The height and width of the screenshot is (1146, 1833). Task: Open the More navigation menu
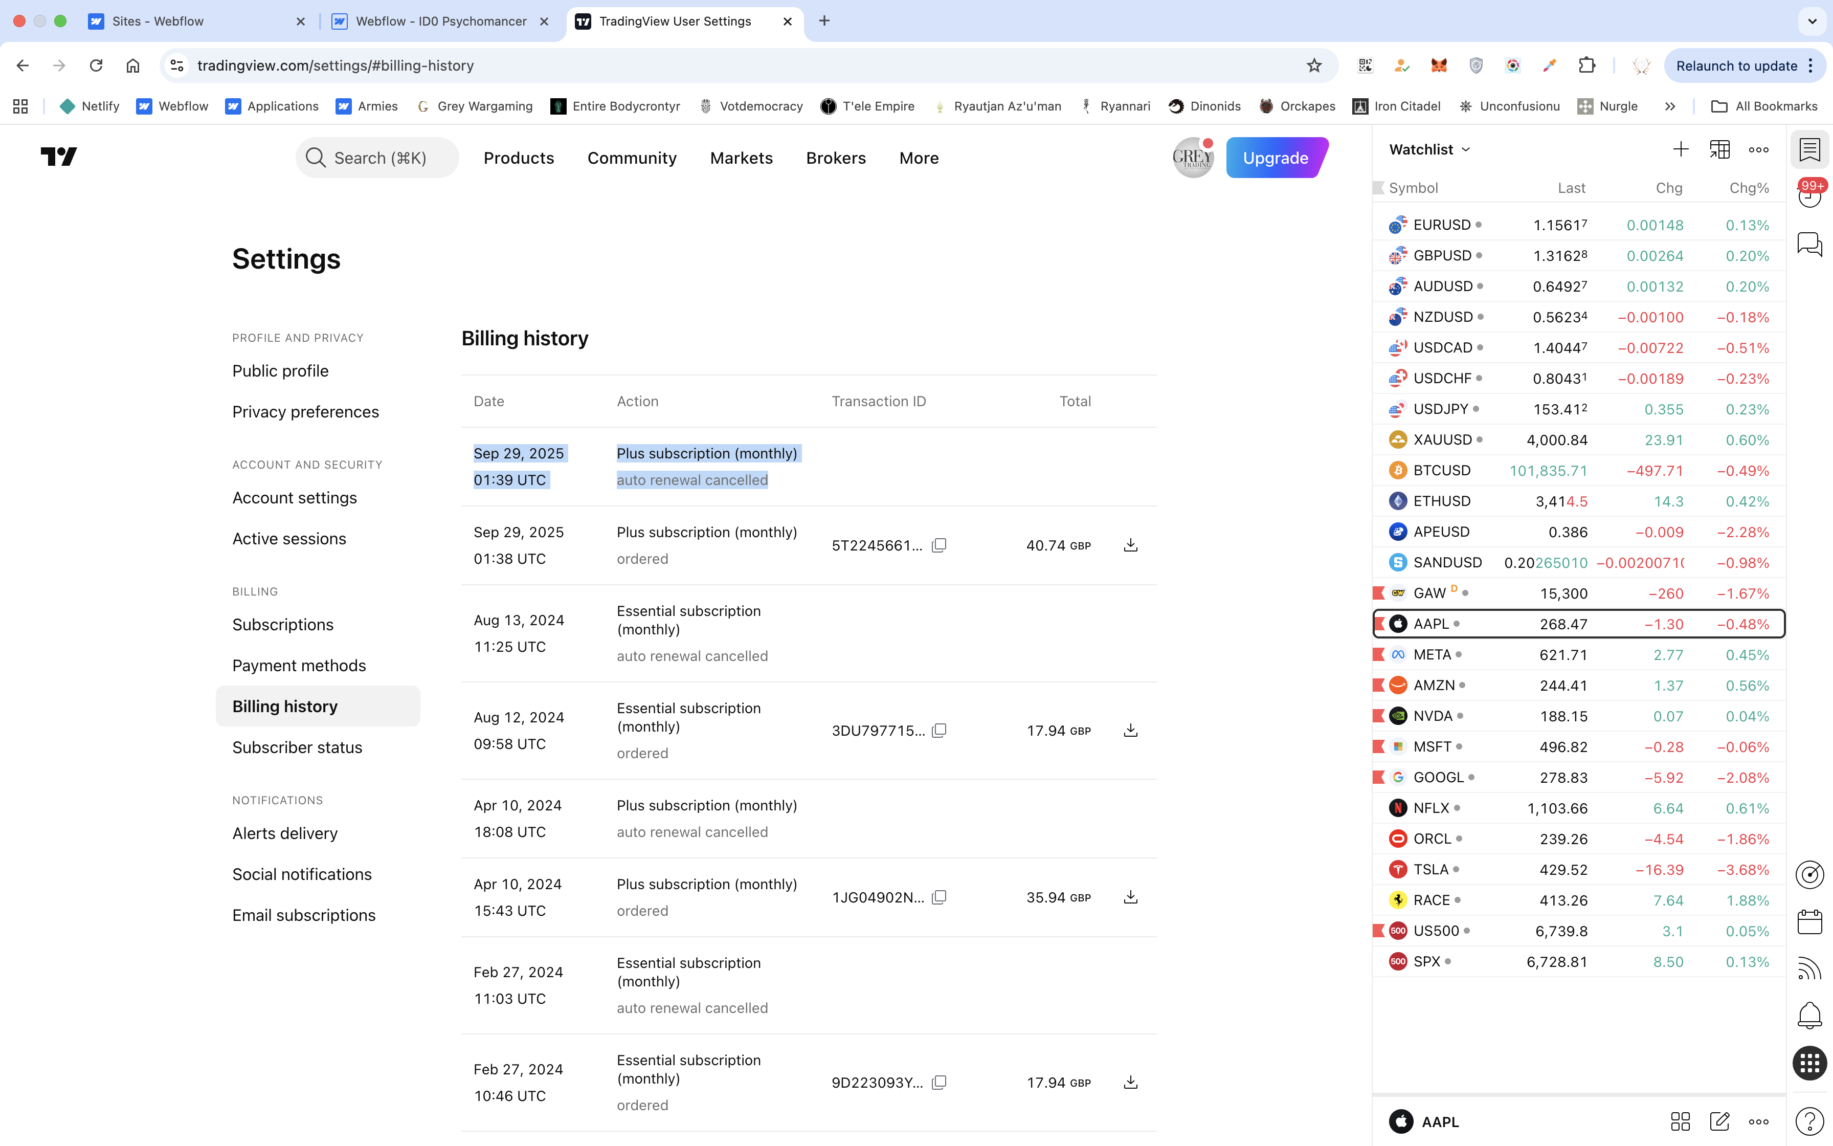[x=919, y=158]
